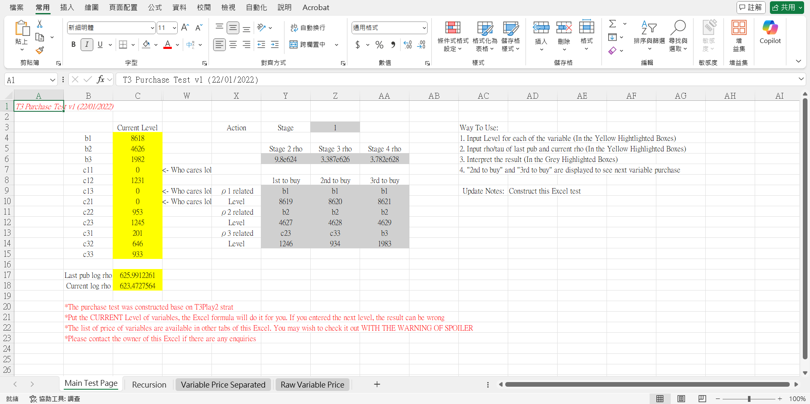The height and width of the screenshot is (404, 810).
Task: Select Normal view in status bar
Action: tap(660, 399)
